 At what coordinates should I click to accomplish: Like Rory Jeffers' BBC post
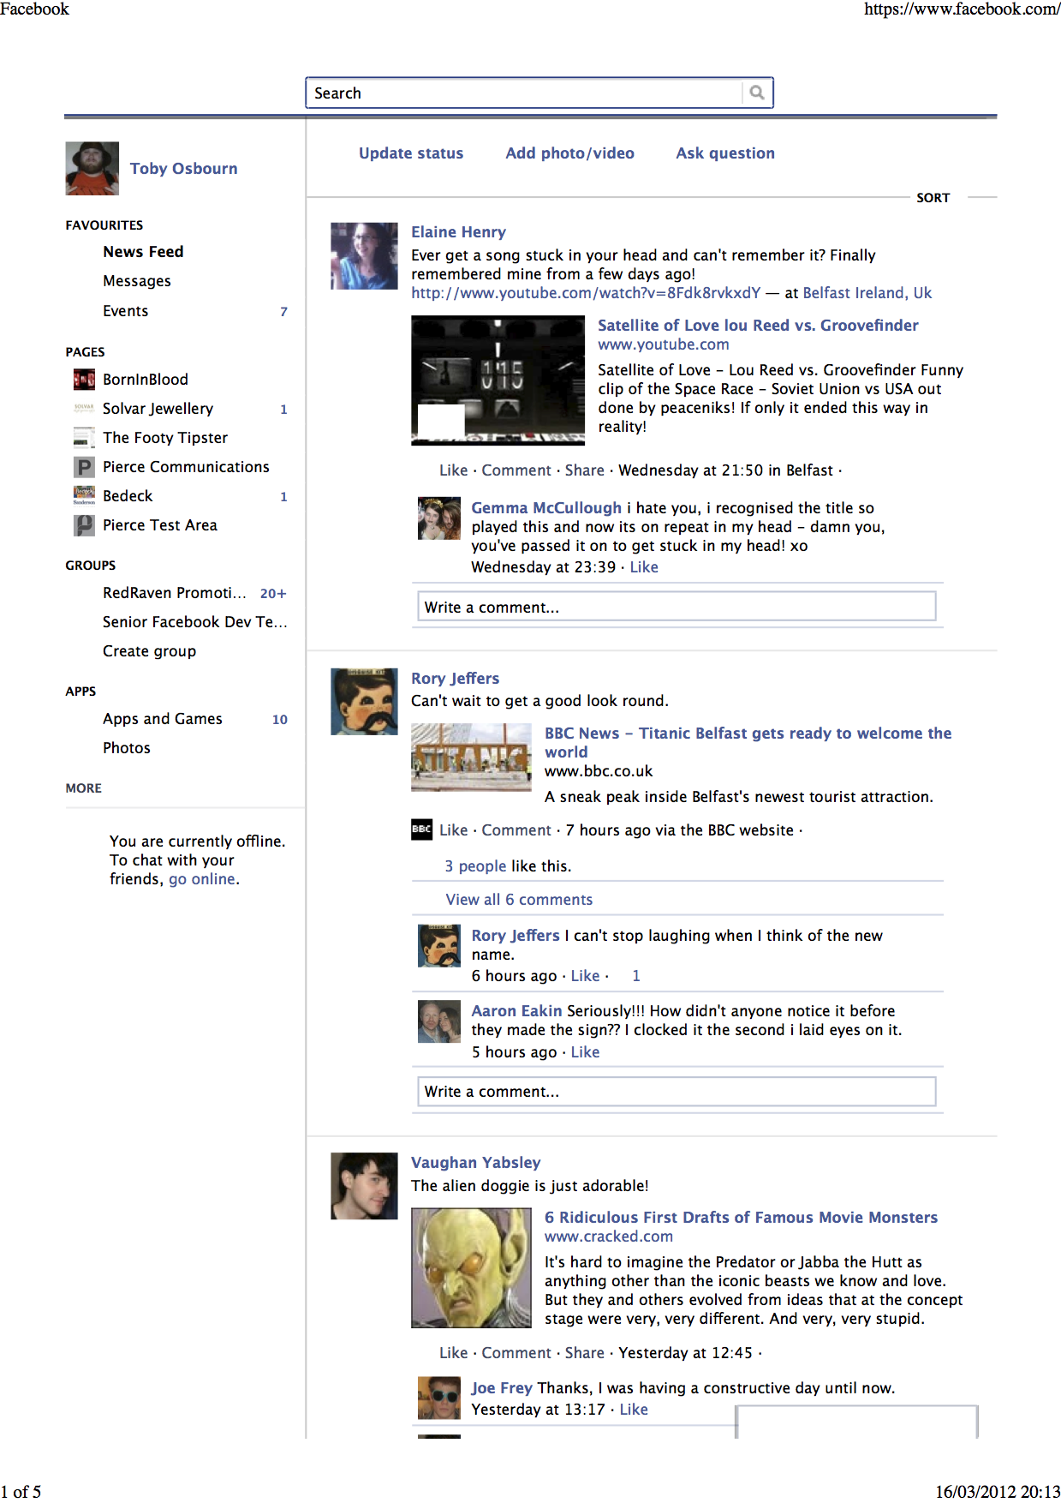click(454, 830)
